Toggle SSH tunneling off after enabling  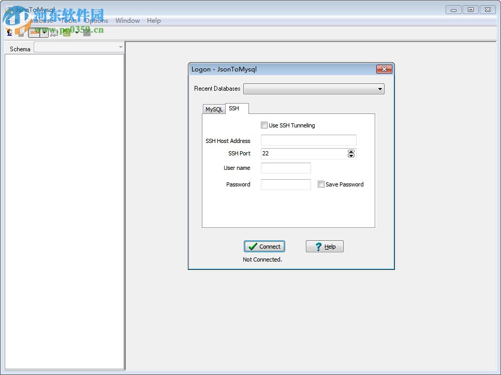coord(264,125)
